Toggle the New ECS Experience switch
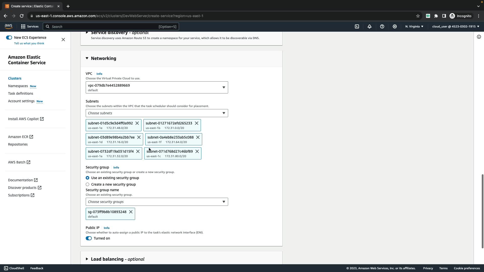This screenshot has width=484, height=272. pos(9,38)
